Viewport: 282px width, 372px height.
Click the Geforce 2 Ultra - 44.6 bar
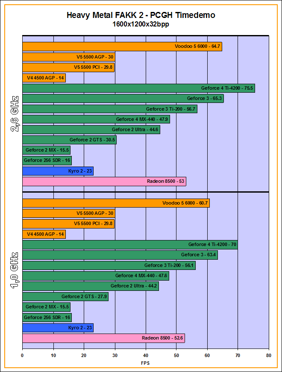tap(91, 129)
